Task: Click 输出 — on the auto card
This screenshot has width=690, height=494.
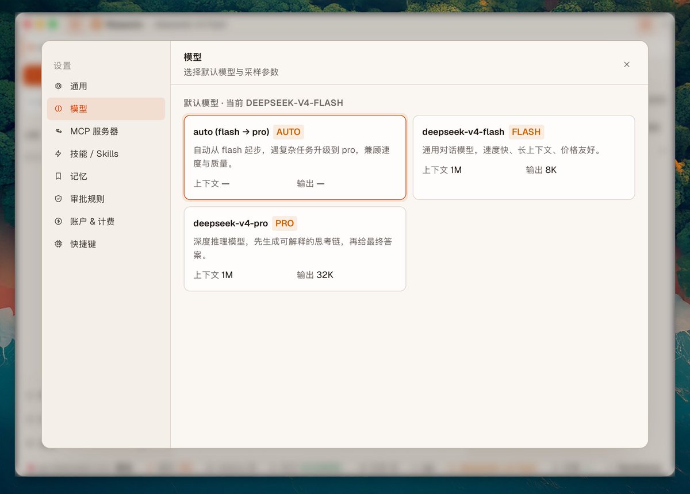Action: tap(311, 183)
